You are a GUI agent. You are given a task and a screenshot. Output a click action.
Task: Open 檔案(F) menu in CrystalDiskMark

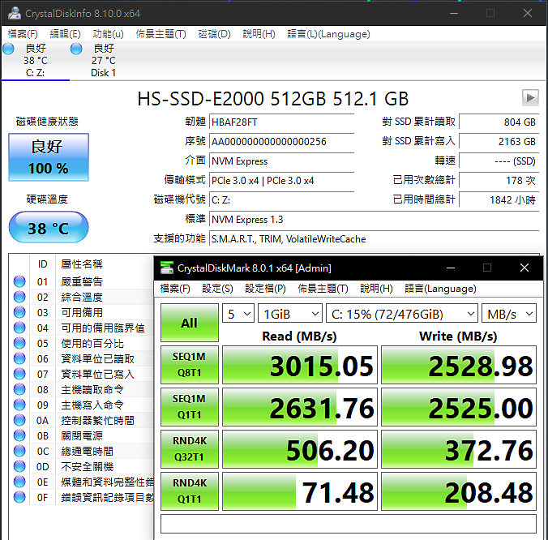tap(175, 289)
